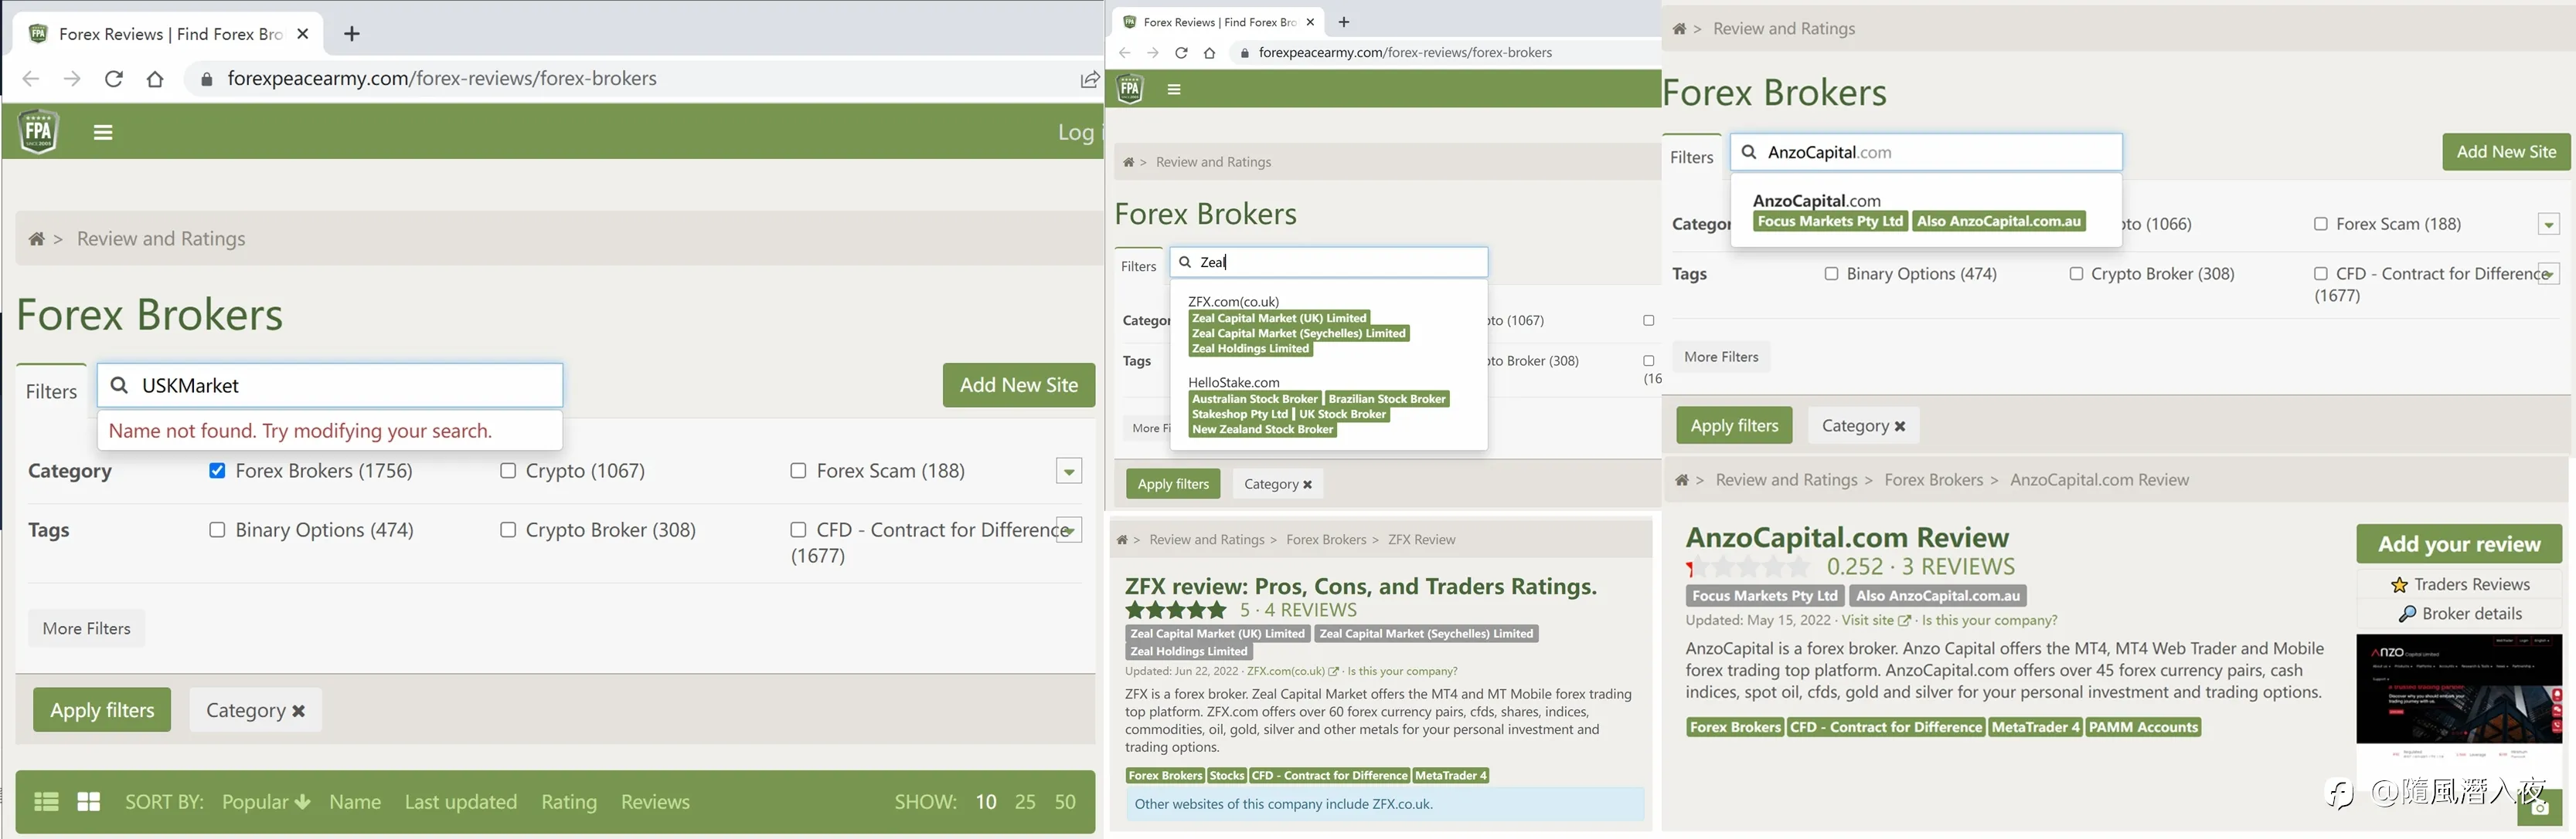Click Broker details magnifier icon

coord(2407,614)
